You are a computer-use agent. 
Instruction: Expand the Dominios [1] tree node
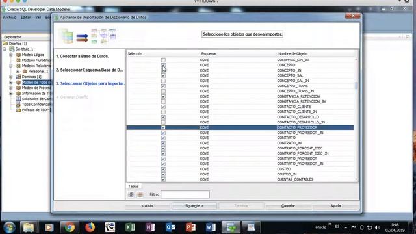[x=11, y=77]
